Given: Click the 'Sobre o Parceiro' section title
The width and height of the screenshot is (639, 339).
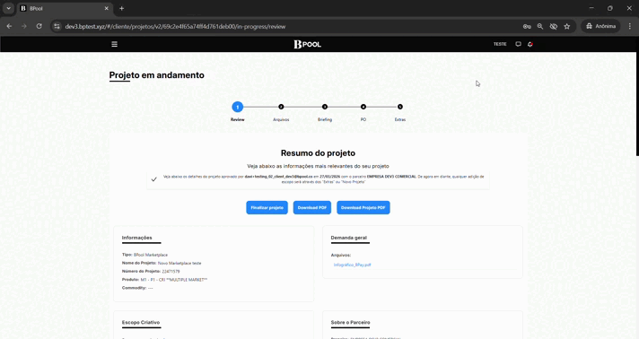Looking at the screenshot, I should pyautogui.click(x=351, y=322).
